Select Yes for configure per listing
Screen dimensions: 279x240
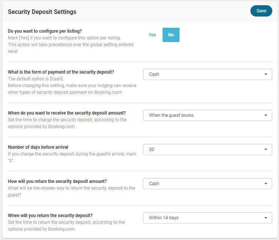pos(152,35)
